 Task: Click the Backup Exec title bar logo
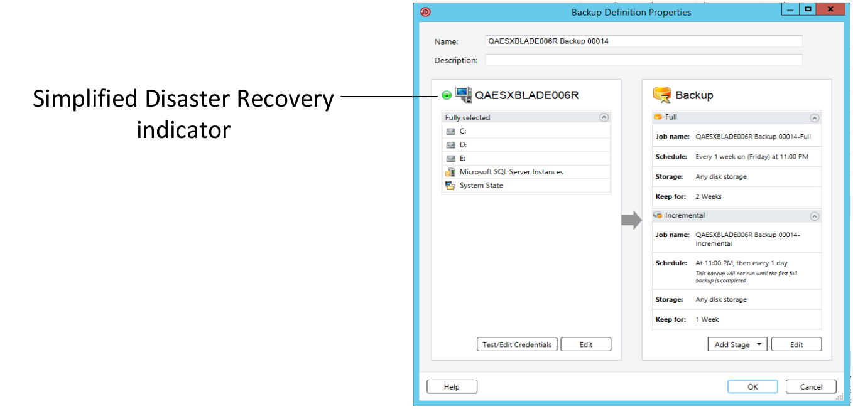[x=425, y=12]
